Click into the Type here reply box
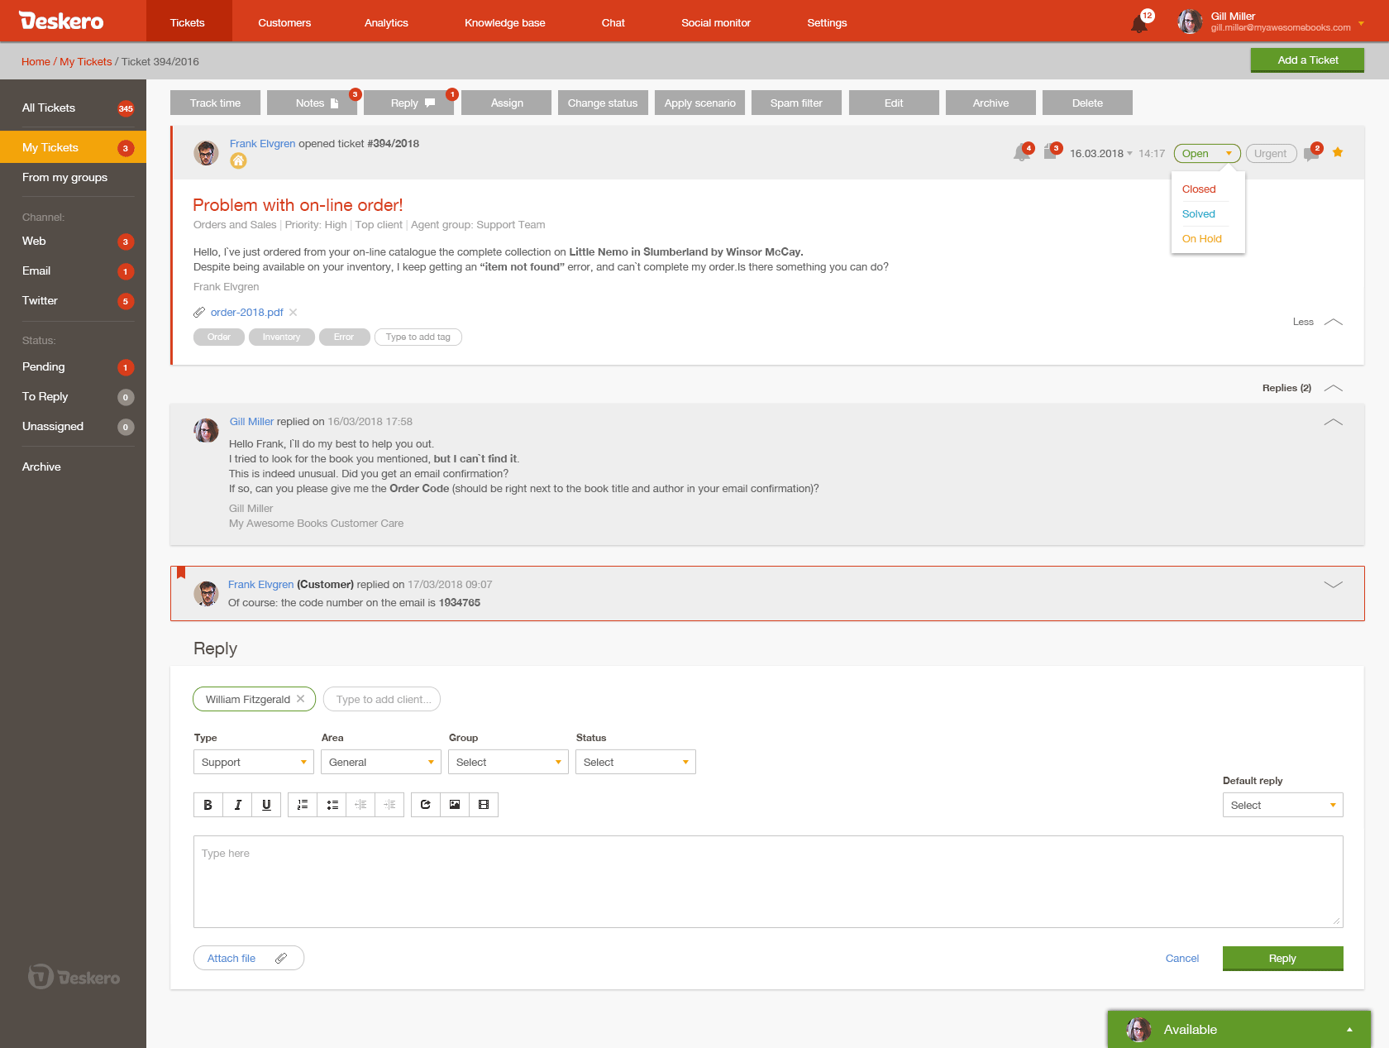Image resolution: width=1389 pixels, height=1048 pixels. point(768,882)
